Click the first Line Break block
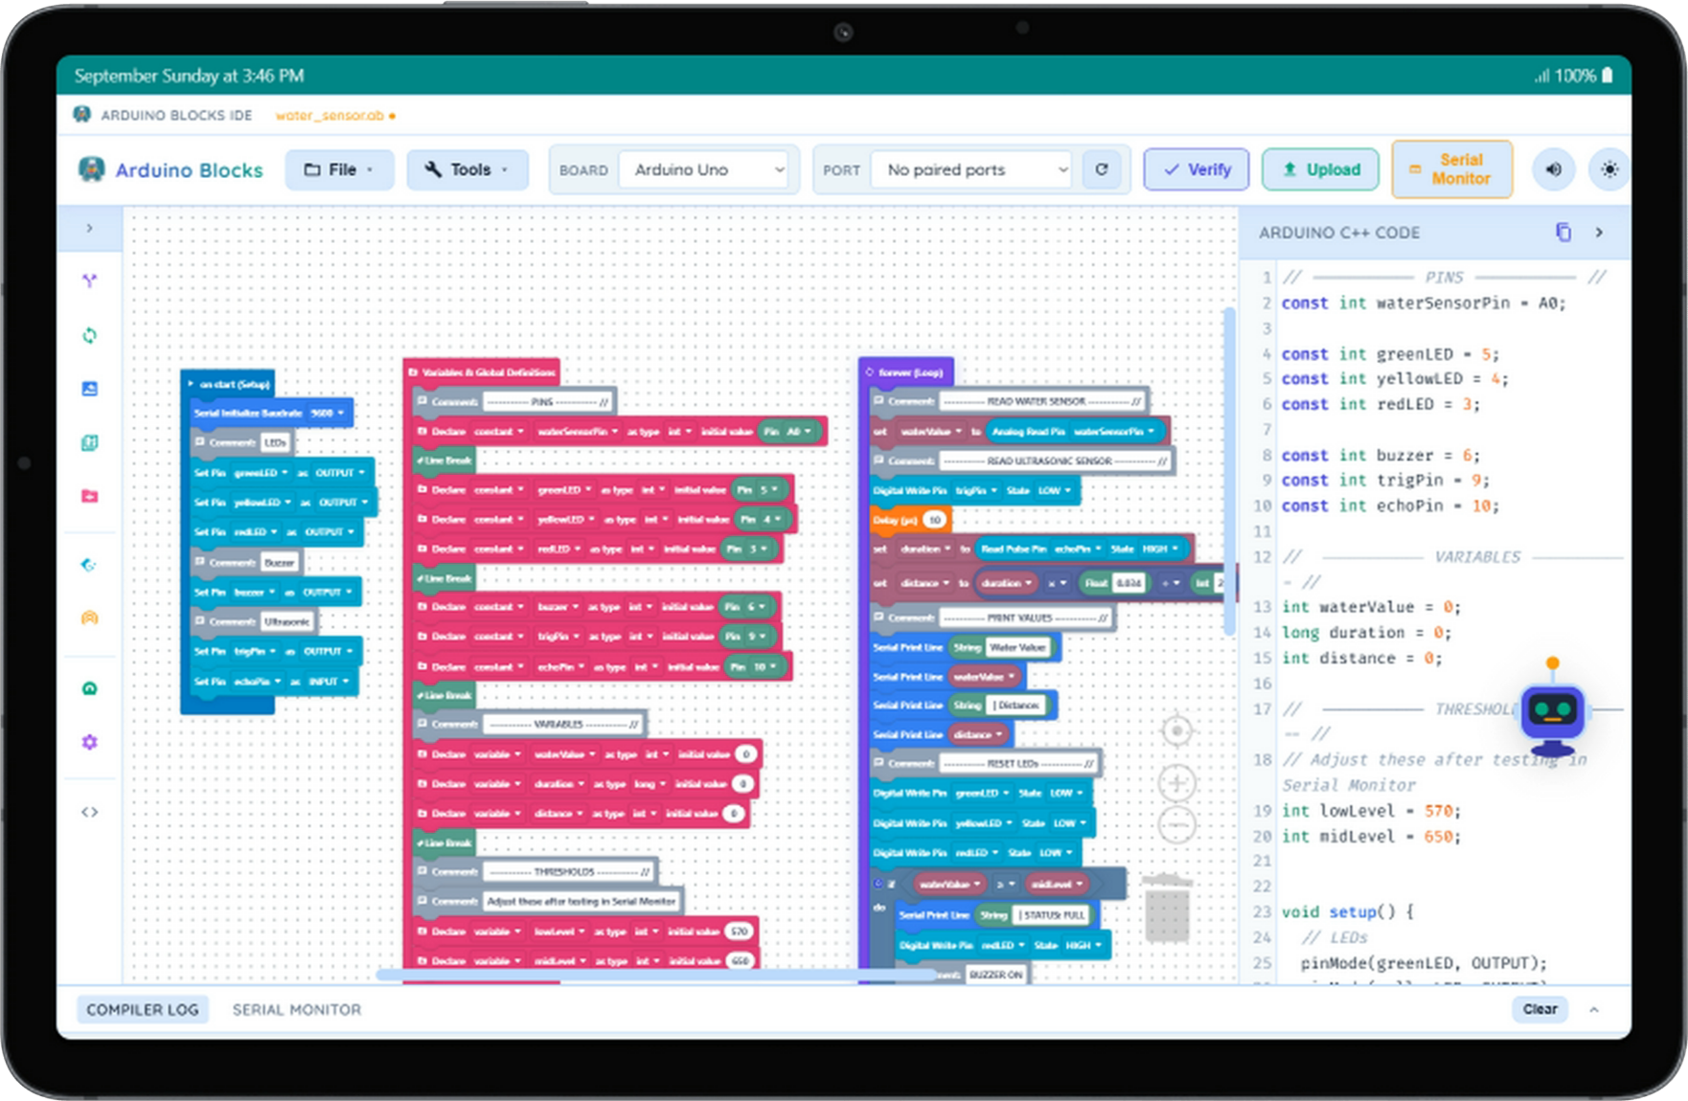This screenshot has width=1688, height=1101. coord(445,461)
